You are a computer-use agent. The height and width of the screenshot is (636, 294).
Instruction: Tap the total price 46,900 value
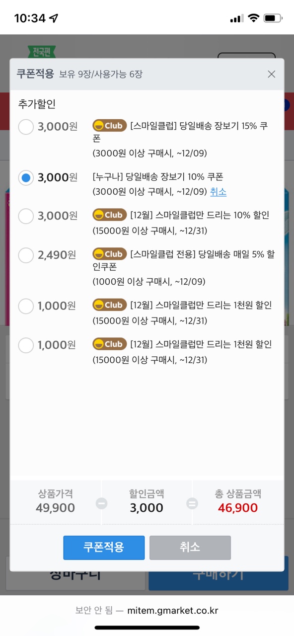237,508
